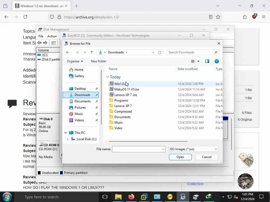270x202 pixels.
Task: Go up one folder level in dialog
Action: 91,52
